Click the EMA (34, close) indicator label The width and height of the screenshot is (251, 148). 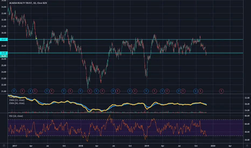(17, 103)
